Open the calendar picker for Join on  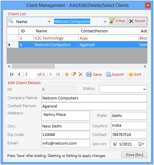(141, 144)
